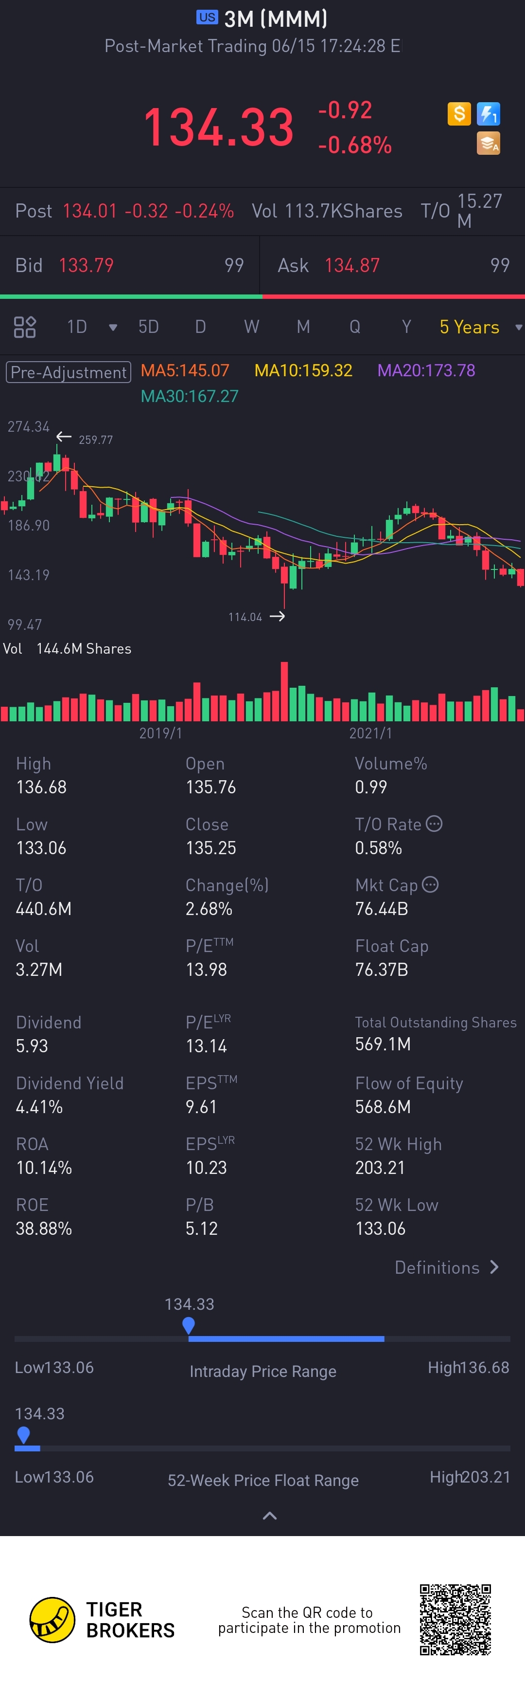Tap the blue lightning bolt icon
Screen dimensions: 525x1704
click(x=488, y=114)
